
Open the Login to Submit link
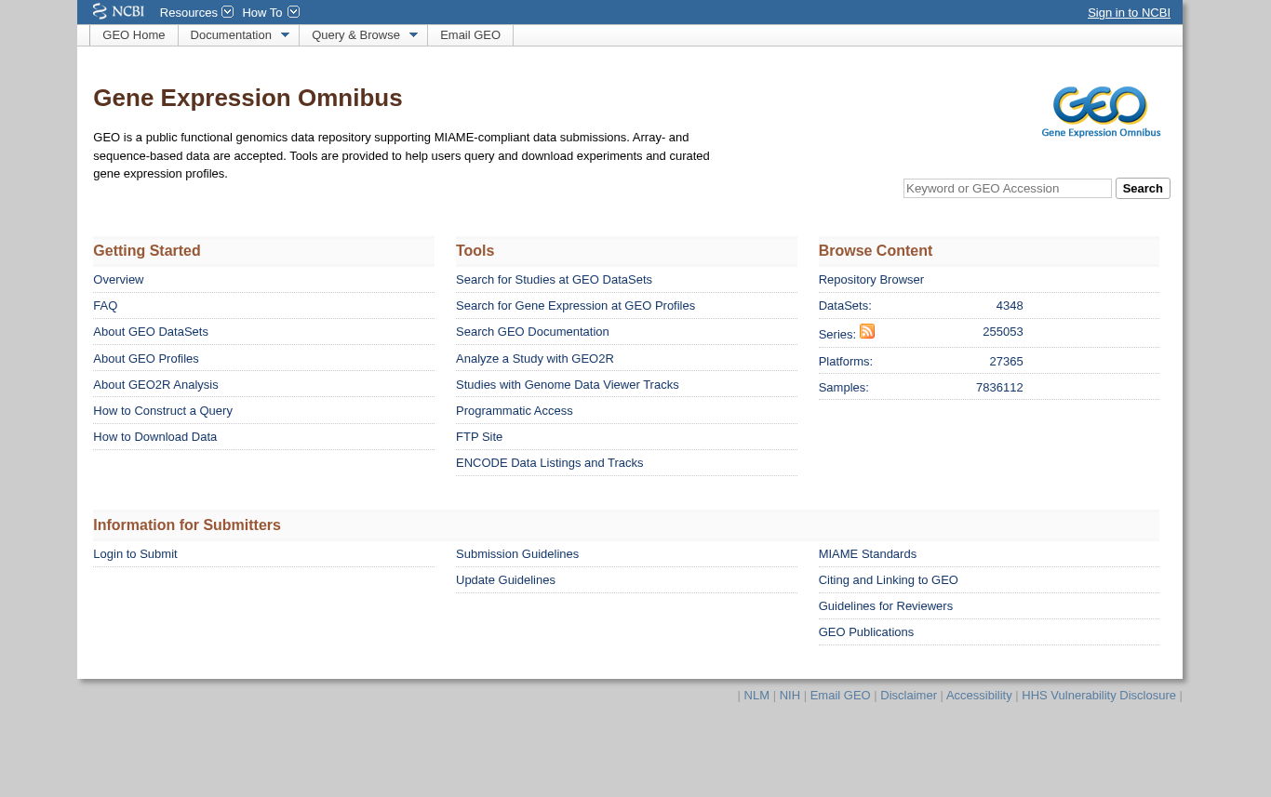(x=135, y=554)
